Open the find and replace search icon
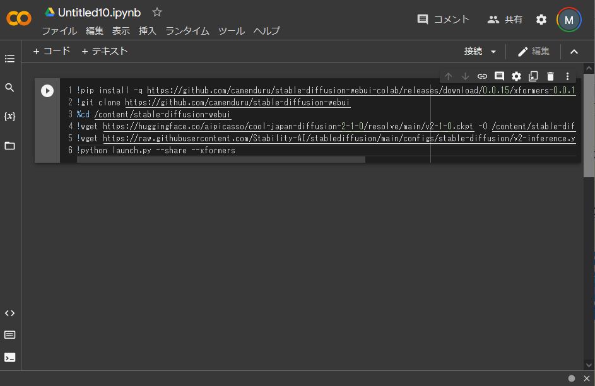This screenshot has width=595, height=386. click(10, 88)
